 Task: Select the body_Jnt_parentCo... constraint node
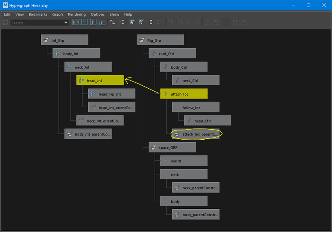pyautogui.click(x=88, y=134)
